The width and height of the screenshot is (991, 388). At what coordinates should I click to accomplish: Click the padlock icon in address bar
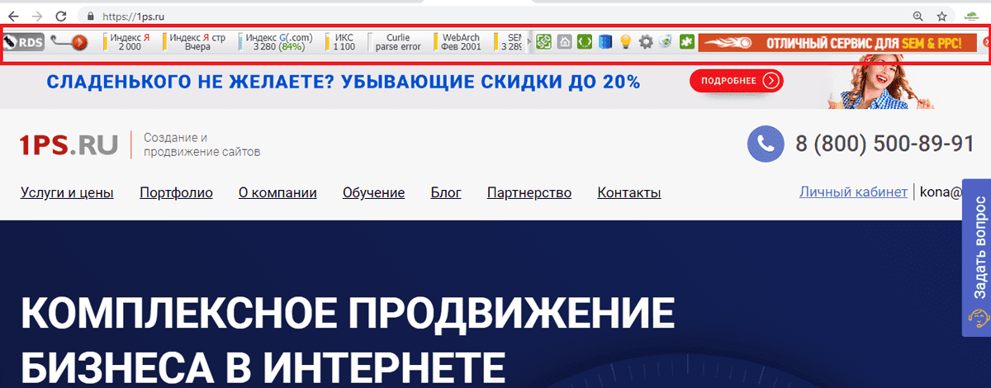[x=91, y=16]
